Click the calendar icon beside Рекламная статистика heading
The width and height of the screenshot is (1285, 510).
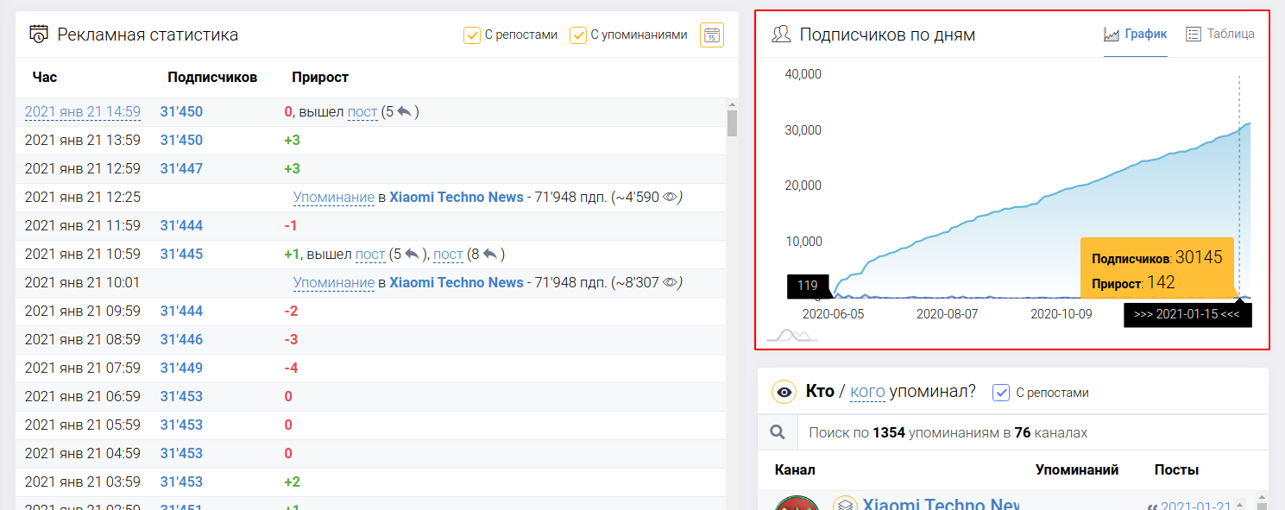pos(39,35)
